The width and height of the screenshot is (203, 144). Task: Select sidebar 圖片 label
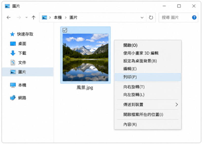point(22,72)
